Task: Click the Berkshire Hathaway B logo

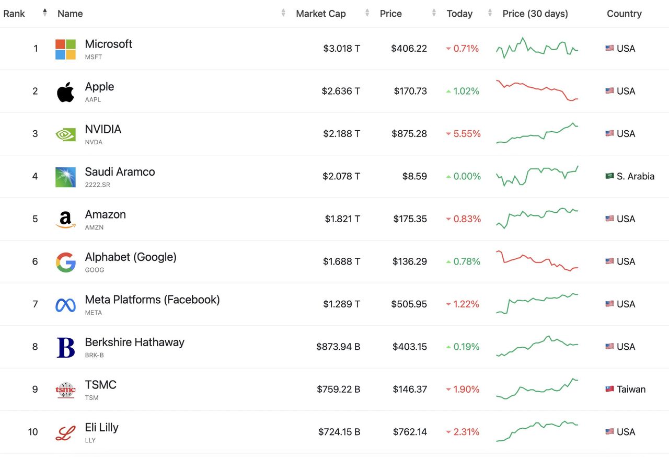Action: [x=65, y=347]
